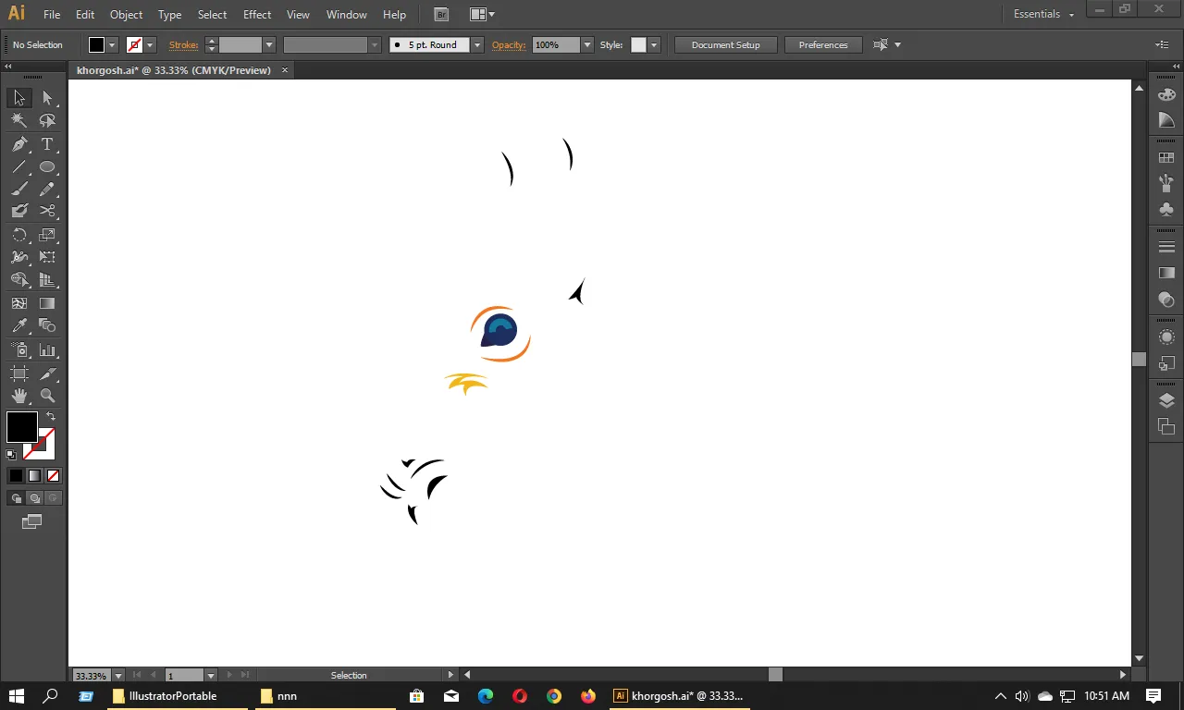1184x710 pixels.
Task: Set paint mode to Gradient
Action: point(34,476)
